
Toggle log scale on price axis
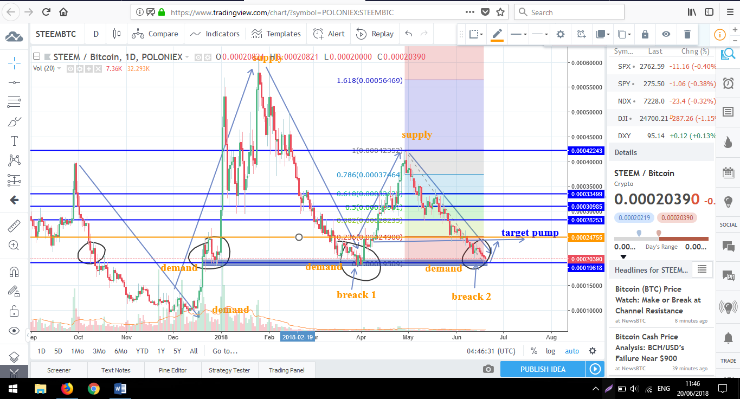point(550,351)
